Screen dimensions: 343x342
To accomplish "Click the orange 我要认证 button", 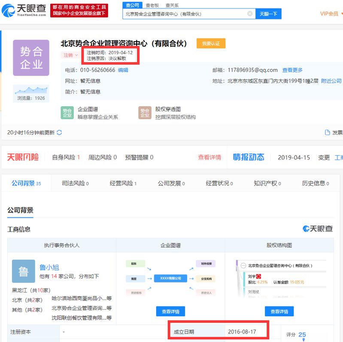I will (211, 43).
